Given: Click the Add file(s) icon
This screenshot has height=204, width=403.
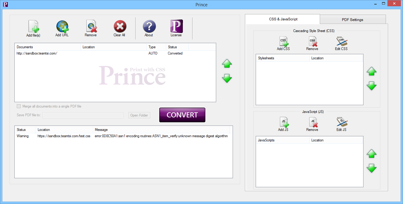Looking at the screenshot, I should pos(33,27).
